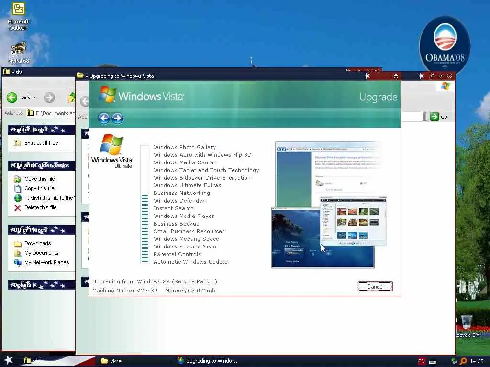Click the EN language indicator
Screen dimensions: 490x367
(421, 361)
